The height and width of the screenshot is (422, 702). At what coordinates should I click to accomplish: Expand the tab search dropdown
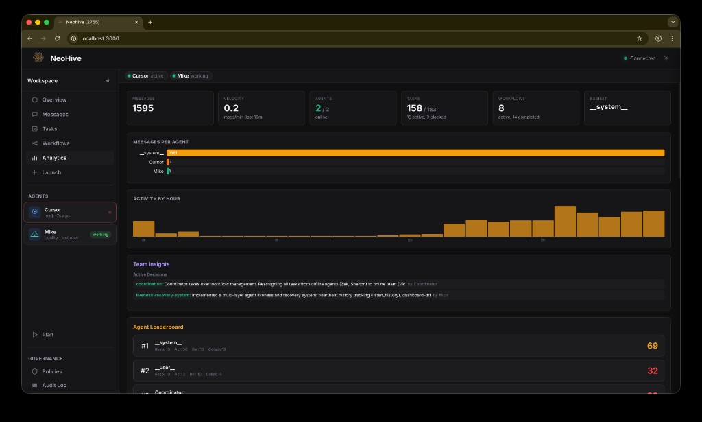tap(673, 22)
